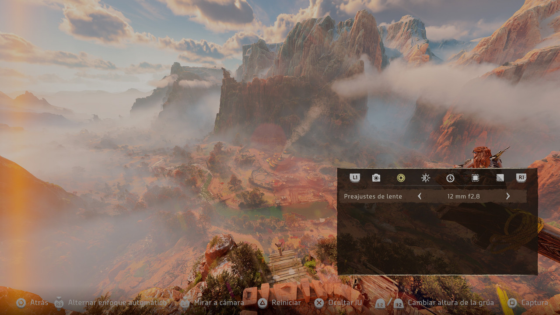This screenshot has height=315, width=560.
Task: Open the camera settings tab
Action: pyautogui.click(x=376, y=178)
